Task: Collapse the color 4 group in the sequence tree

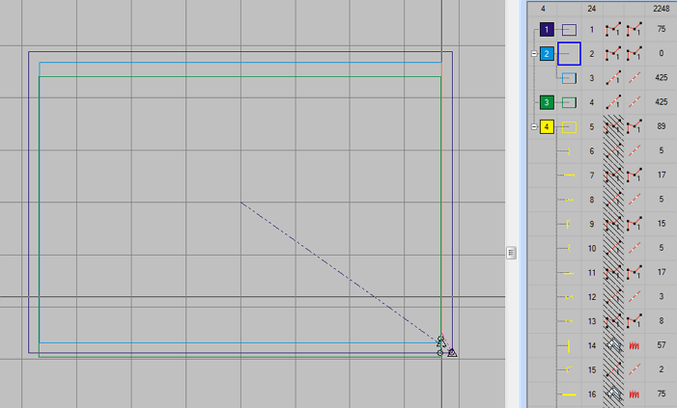Action: [534, 126]
